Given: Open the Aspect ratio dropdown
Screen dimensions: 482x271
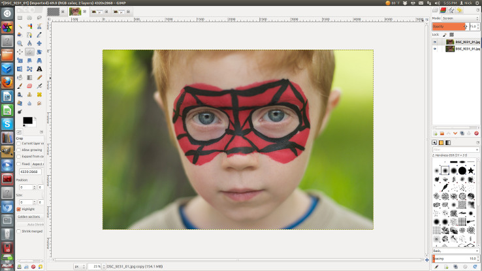Looking at the screenshot, I should click(37, 164).
